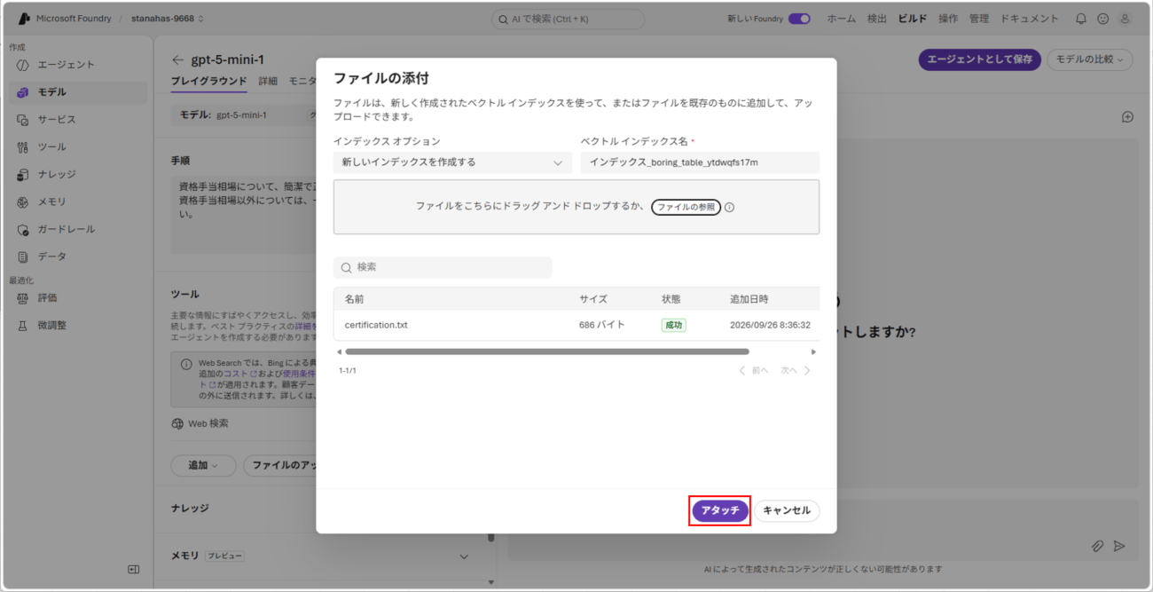Select the certification.txt file row

[576, 325]
